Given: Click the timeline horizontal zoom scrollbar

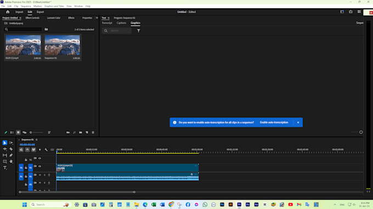Looking at the screenshot, I should 77,192.
